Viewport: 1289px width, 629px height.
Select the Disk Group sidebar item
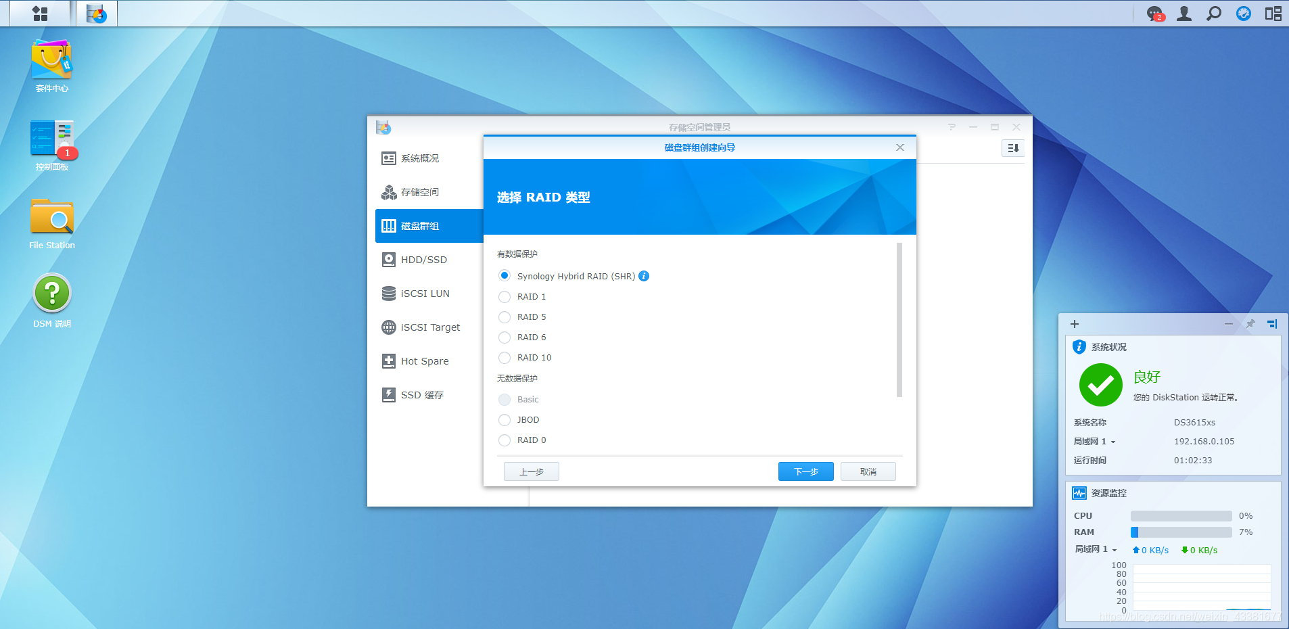coord(429,226)
